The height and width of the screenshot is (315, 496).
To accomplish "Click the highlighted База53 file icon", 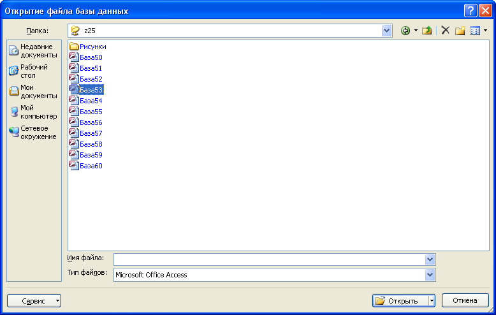I will [74, 89].
